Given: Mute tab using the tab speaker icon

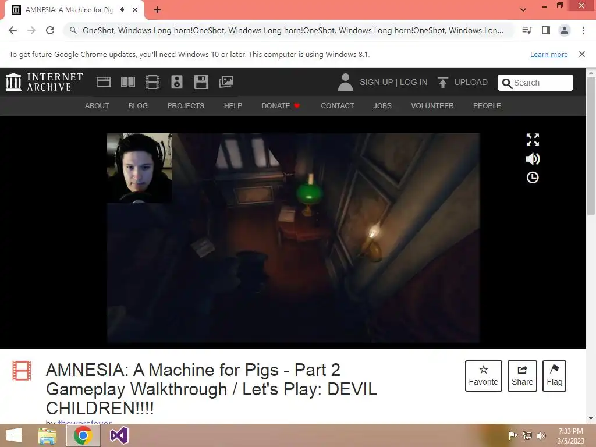Looking at the screenshot, I should 122,10.
